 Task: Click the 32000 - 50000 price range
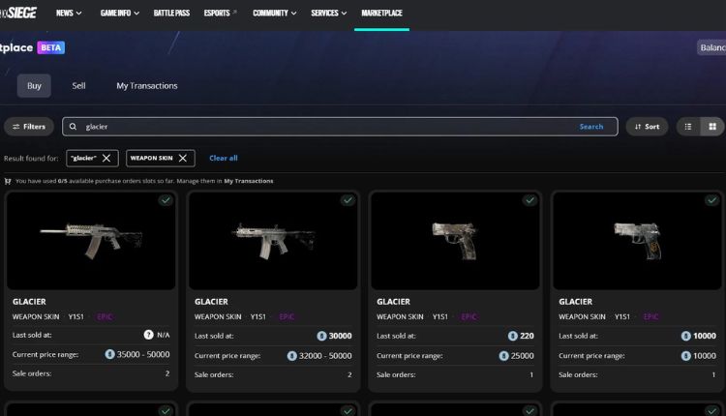coord(325,355)
